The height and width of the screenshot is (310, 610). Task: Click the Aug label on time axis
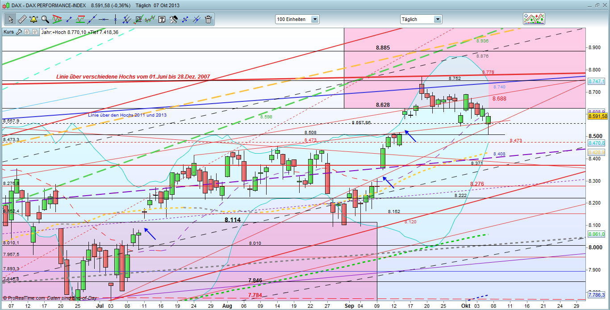[227, 306]
